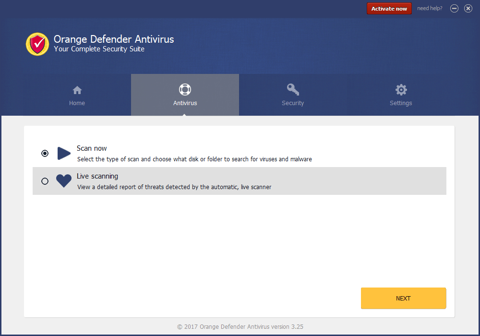The image size is (480, 336).
Task: Open the need help? link
Action: tap(430, 9)
